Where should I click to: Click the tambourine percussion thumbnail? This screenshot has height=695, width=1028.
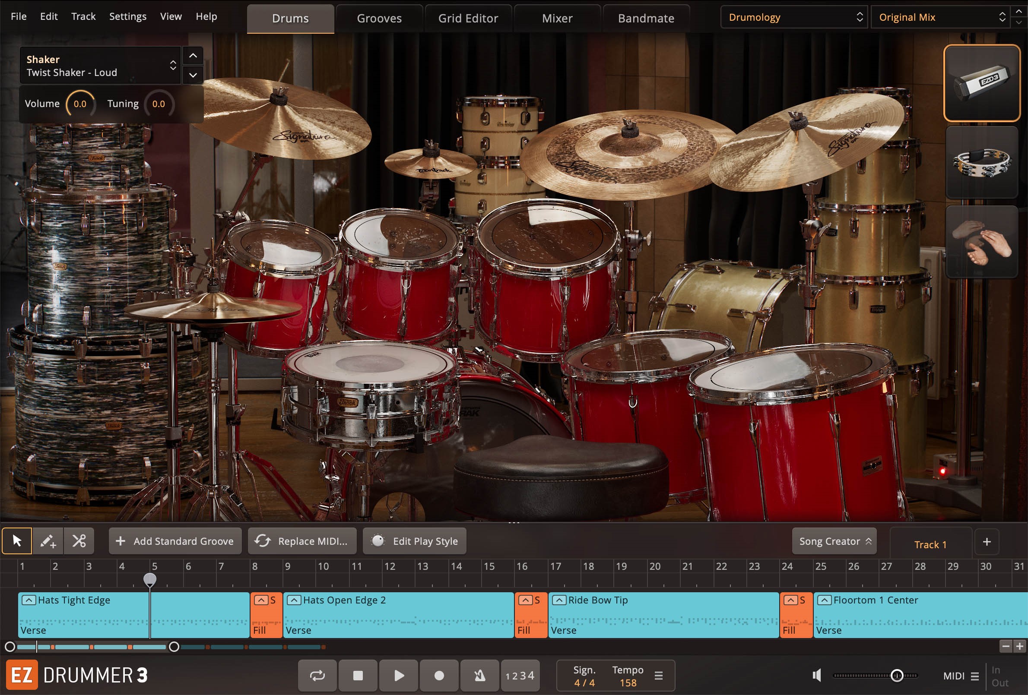coord(981,162)
